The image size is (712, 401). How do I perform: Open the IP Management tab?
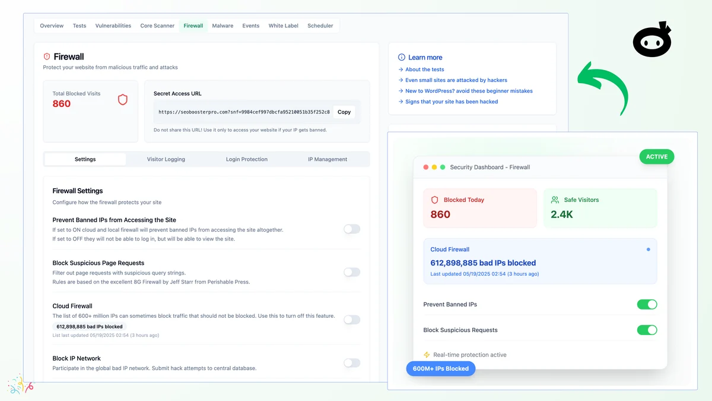[x=326, y=159]
